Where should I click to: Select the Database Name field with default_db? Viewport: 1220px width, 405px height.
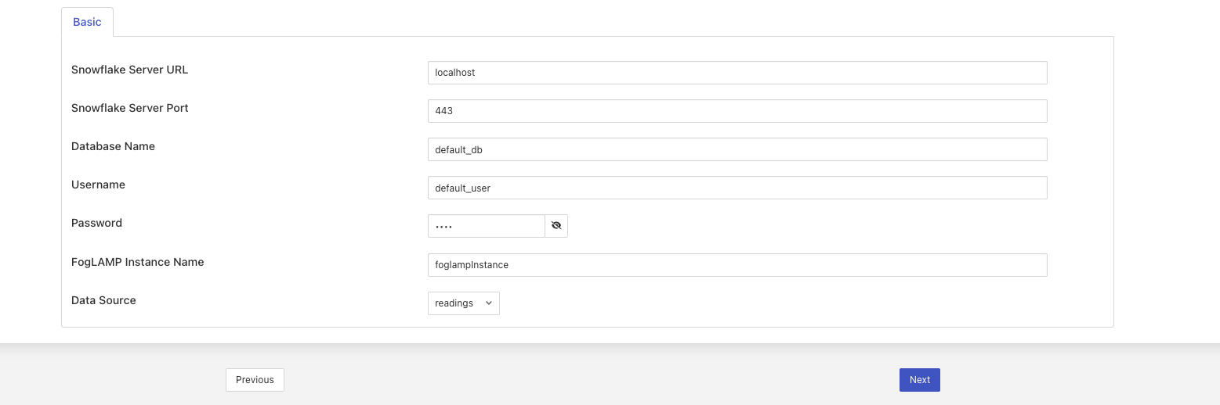pos(737,149)
